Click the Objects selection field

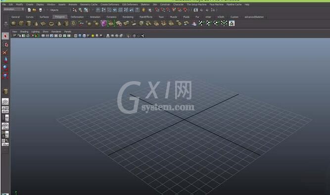[x=59, y=10]
